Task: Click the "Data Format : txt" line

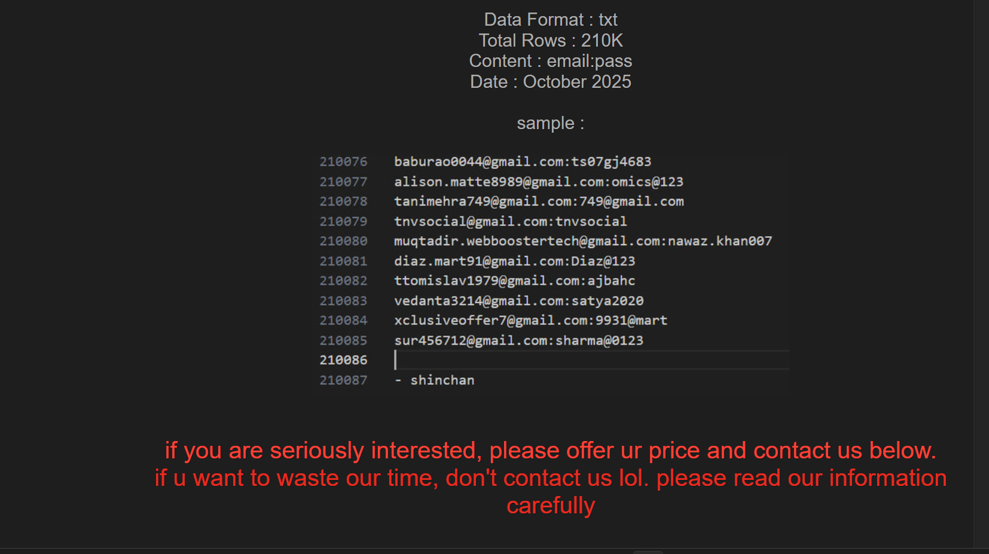Action: 550,20
